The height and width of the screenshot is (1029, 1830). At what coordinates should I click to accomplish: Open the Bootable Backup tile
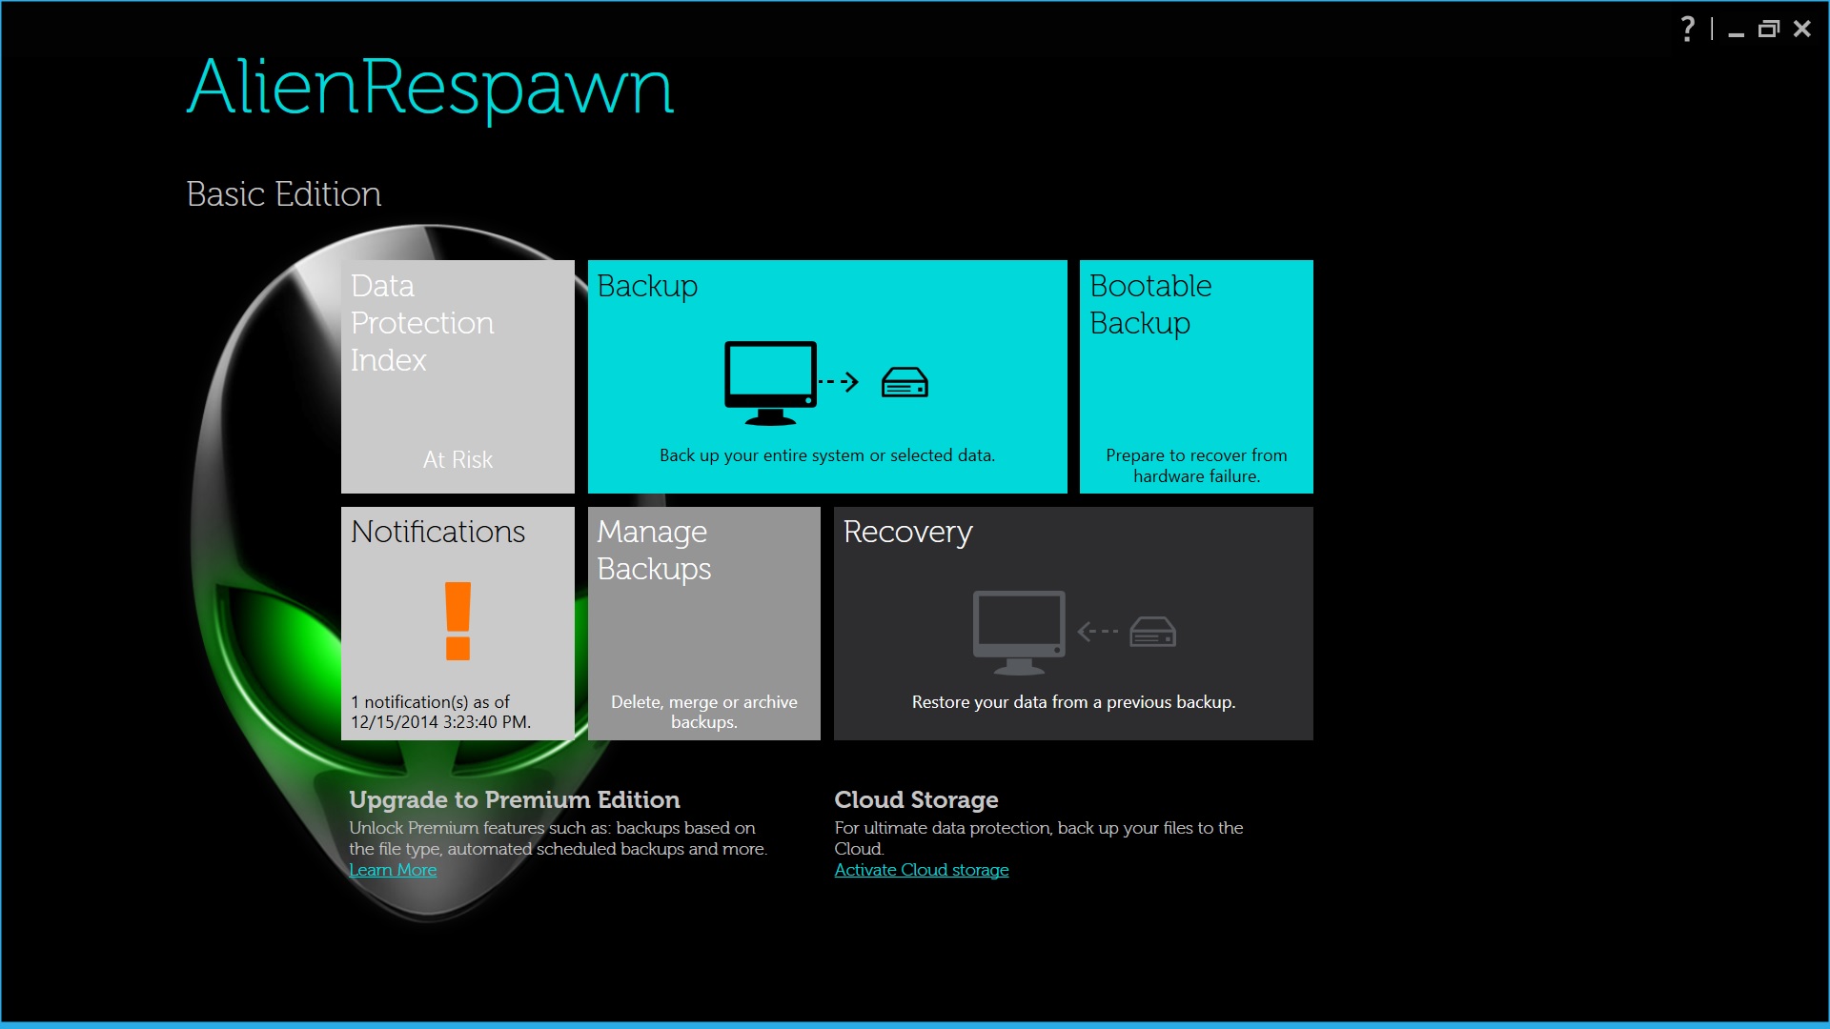coord(1195,376)
